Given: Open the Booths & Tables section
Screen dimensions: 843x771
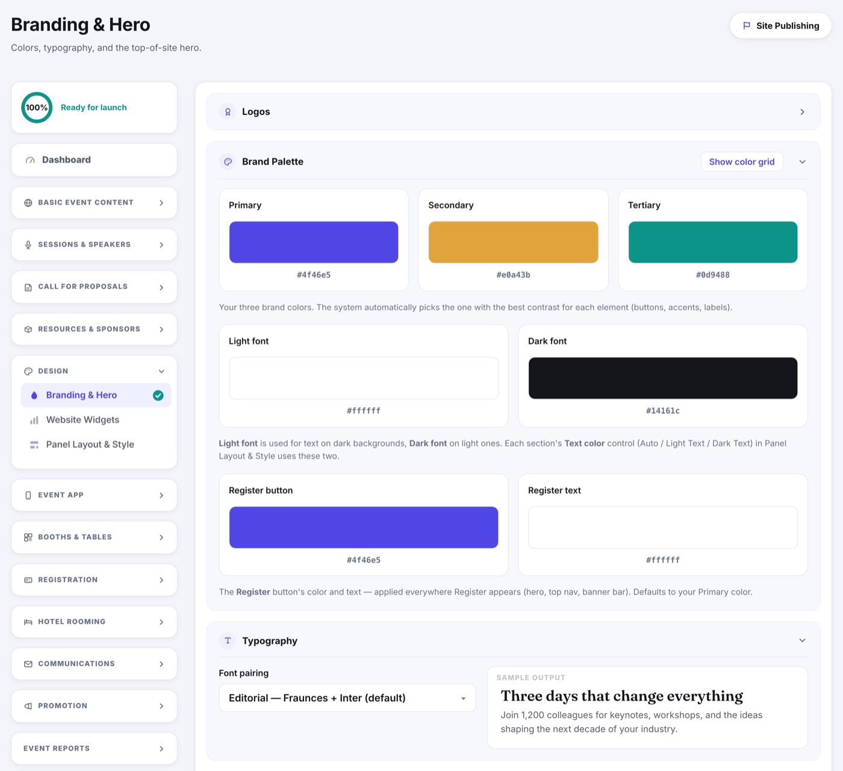Looking at the screenshot, I should [94, 537].
